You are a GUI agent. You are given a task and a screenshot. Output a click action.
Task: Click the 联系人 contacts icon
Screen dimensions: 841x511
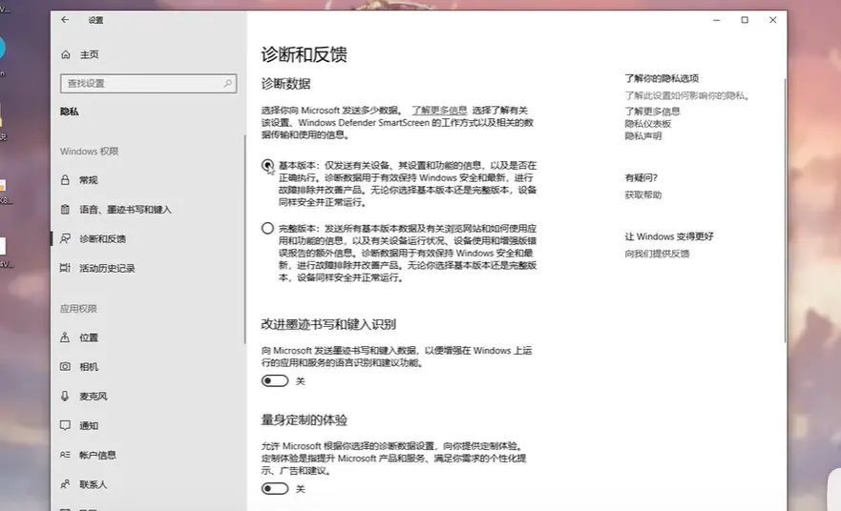pos(65,484)
